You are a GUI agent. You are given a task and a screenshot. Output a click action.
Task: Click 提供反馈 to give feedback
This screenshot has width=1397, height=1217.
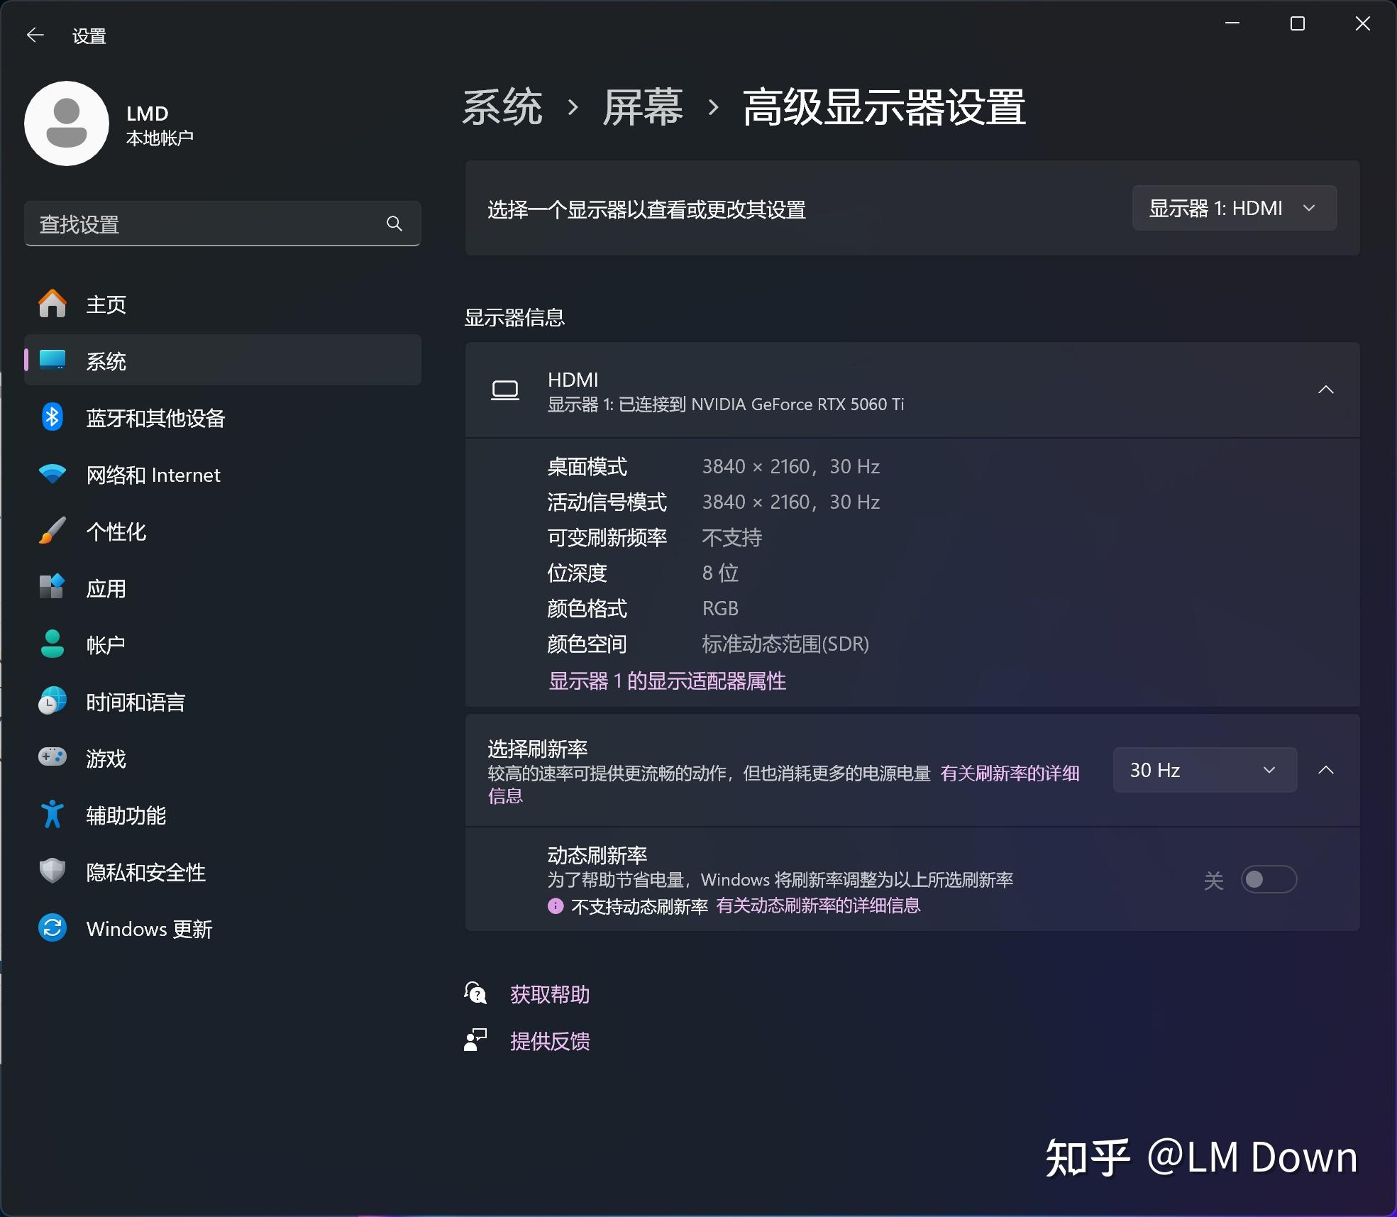tap(549, 1040)
